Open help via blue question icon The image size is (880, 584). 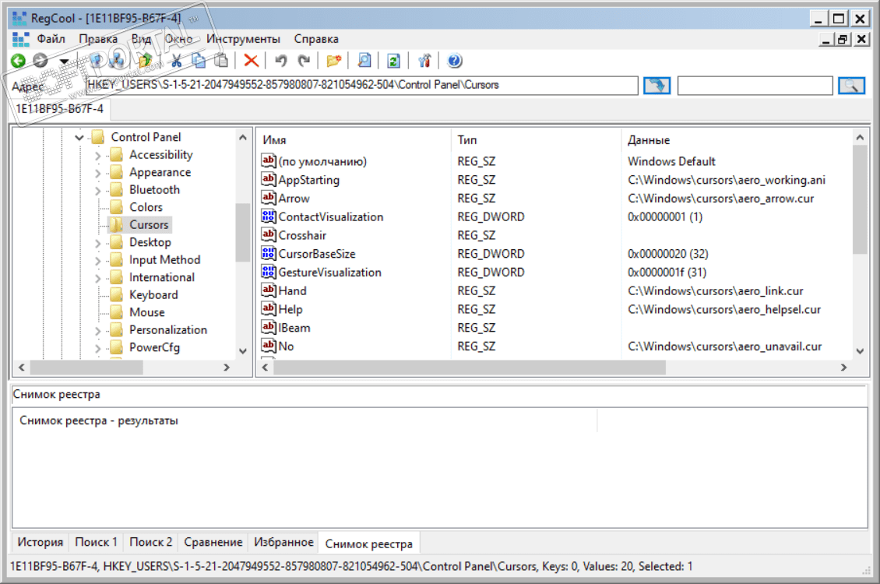click(455, 61)
